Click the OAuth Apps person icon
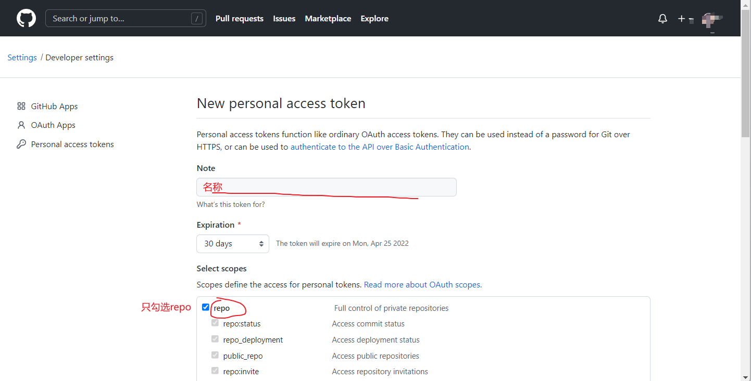The height and width of the screenshot is (381, 751). tap(21, 125)
